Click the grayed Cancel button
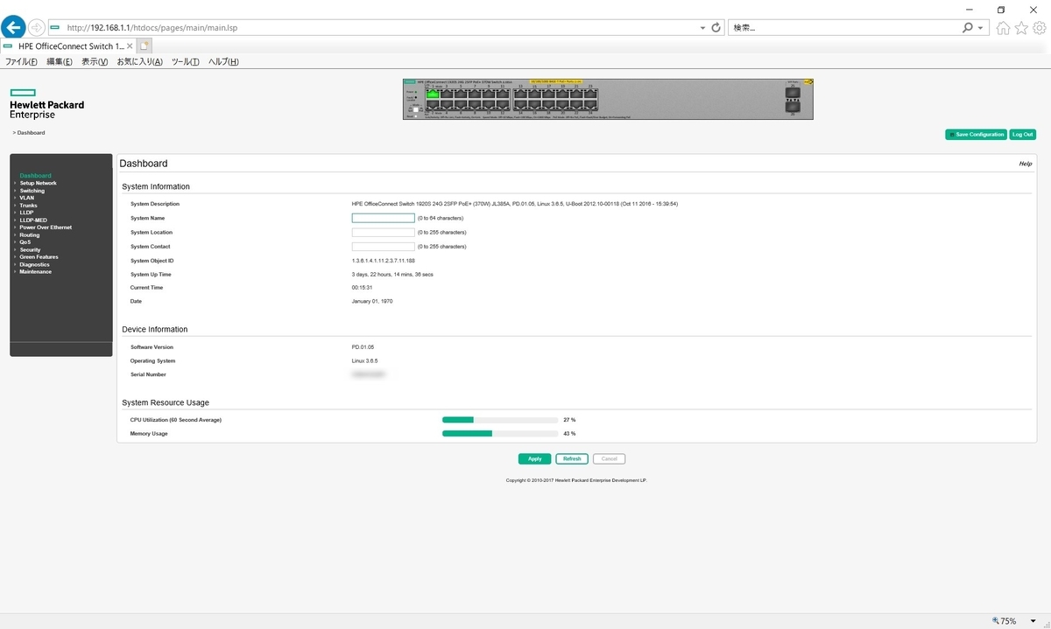The width and height of the screenshot is (1051, 629). point(609,459)
